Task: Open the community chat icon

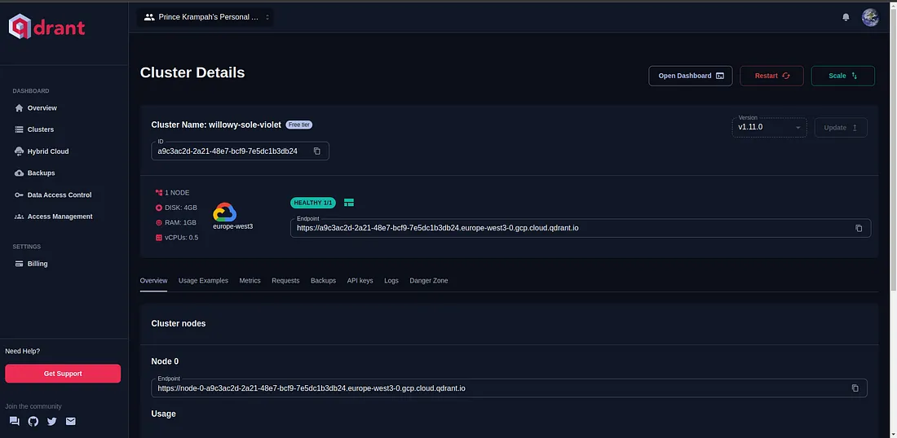Action: point(15,422)
